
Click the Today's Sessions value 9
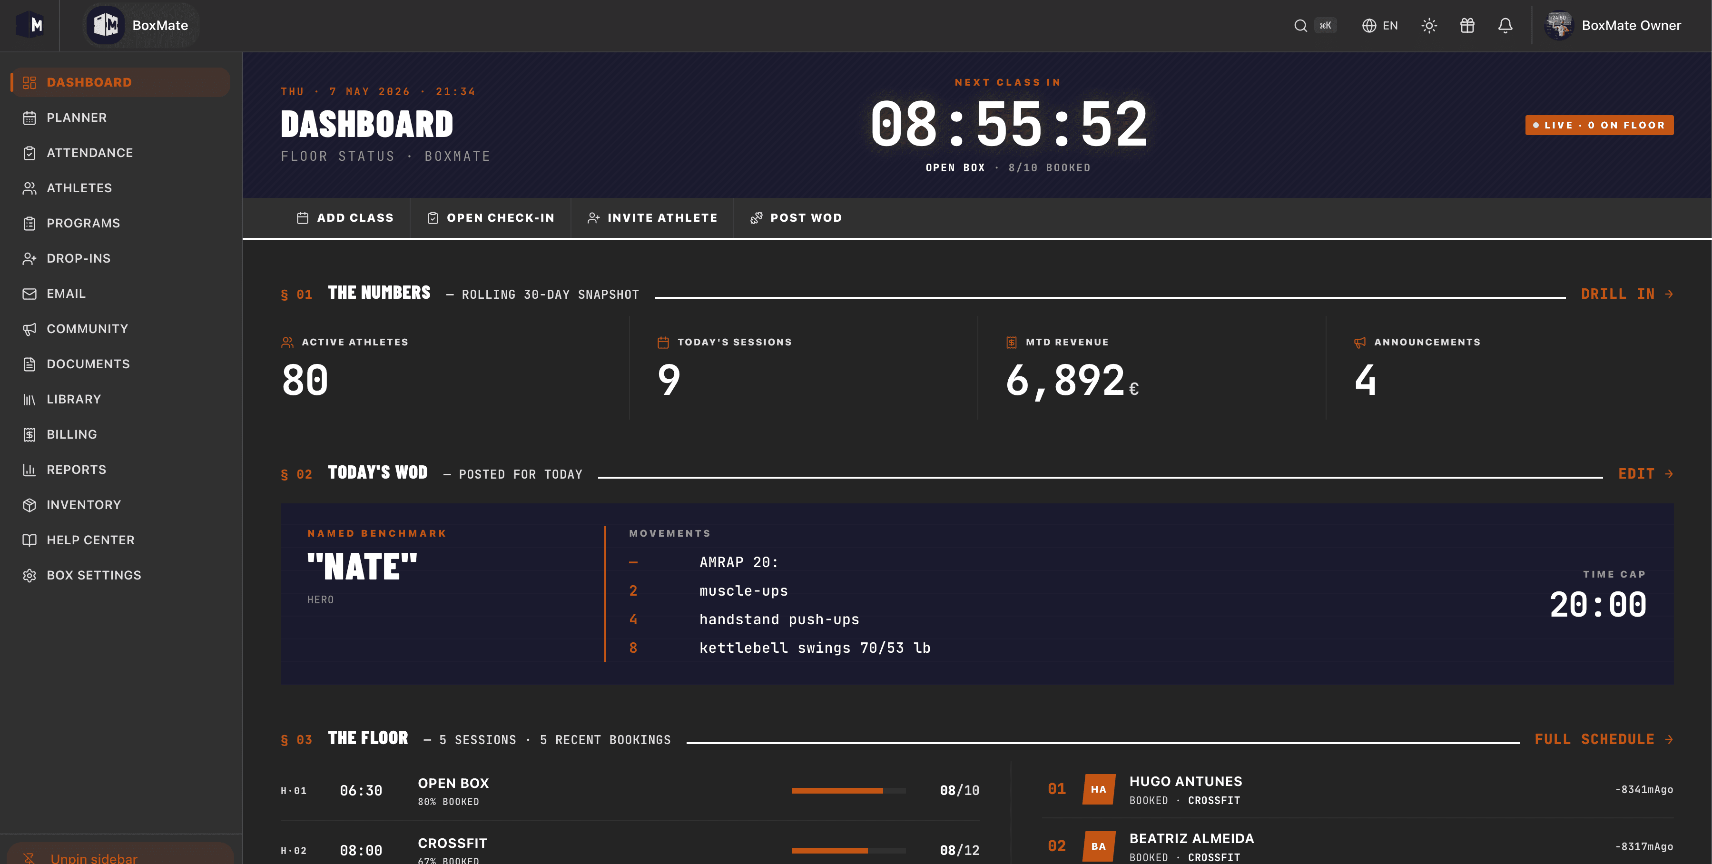[x=669, y=380]
